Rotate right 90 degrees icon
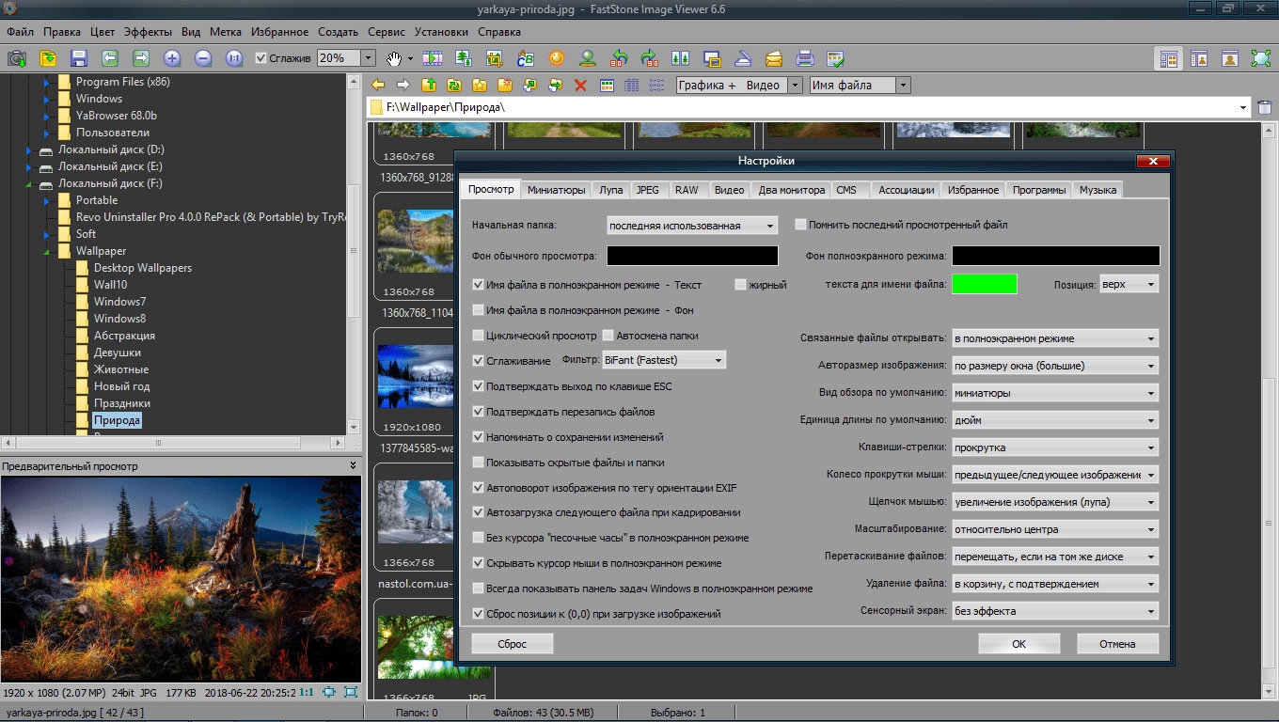This screenshot has width=1279, height=722. coord(650,58)
